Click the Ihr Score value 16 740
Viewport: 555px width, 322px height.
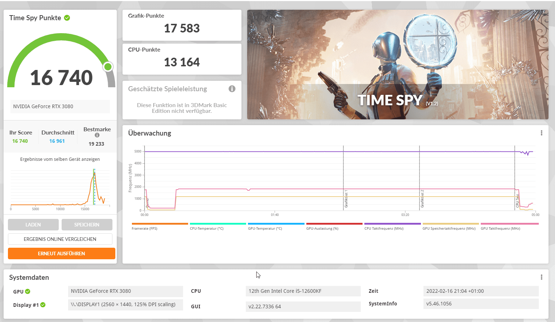tap(20, 141)
